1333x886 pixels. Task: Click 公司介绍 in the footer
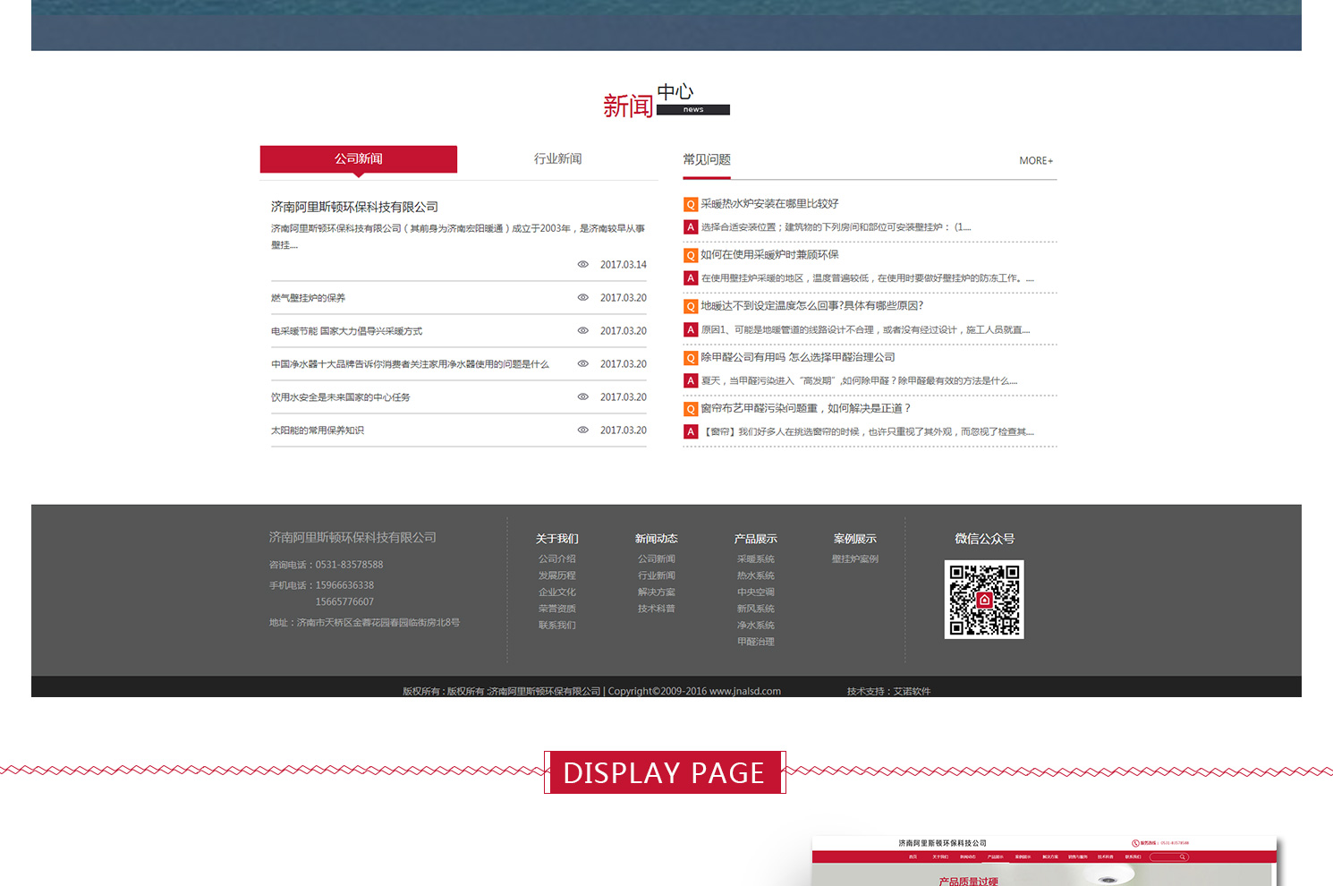coord(557,559)
